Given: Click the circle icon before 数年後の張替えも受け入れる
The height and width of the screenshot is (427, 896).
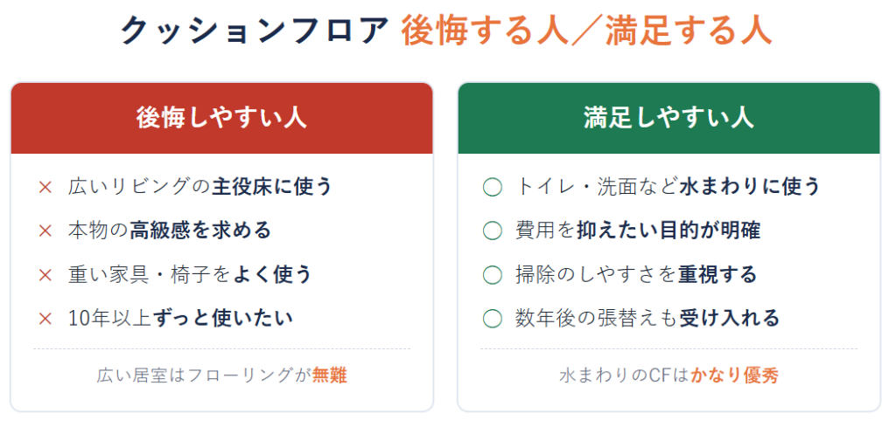Looking at the screenshot, I should coord(492,320).
